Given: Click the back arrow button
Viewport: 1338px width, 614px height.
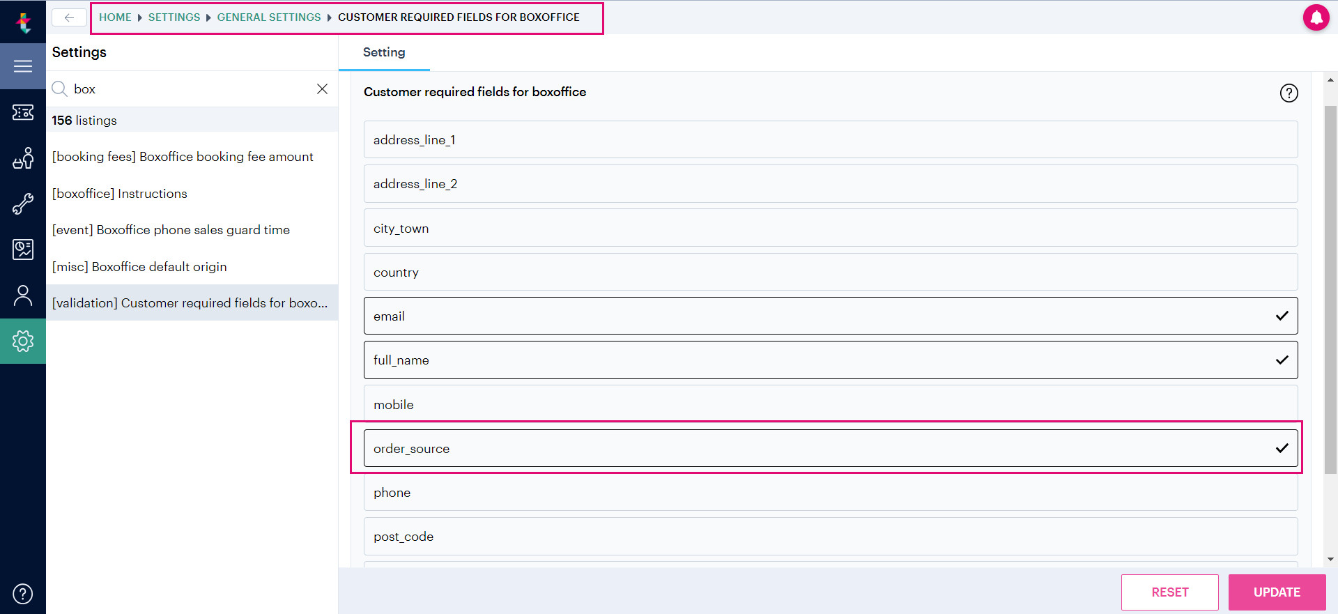Looking at the screenshot, I should point(69,17).
